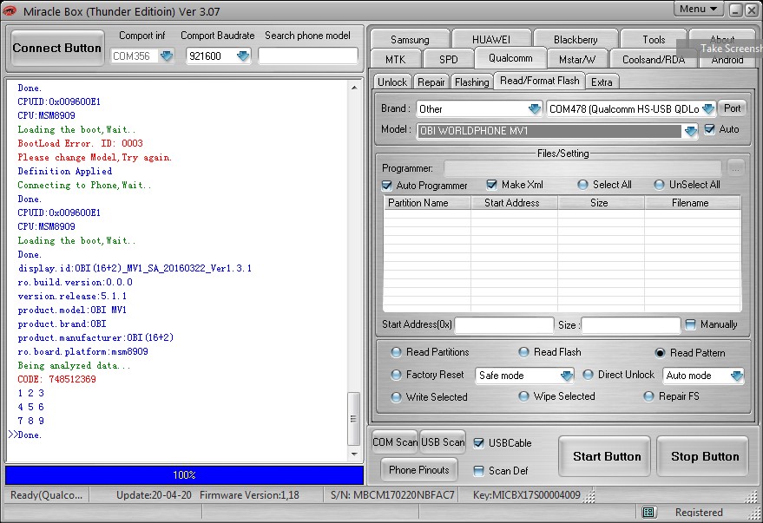The width and height of the screenshot is (763, 523).
Task: Click the BootLoad Error. ID: 0003 line
Action: (80, 143)
